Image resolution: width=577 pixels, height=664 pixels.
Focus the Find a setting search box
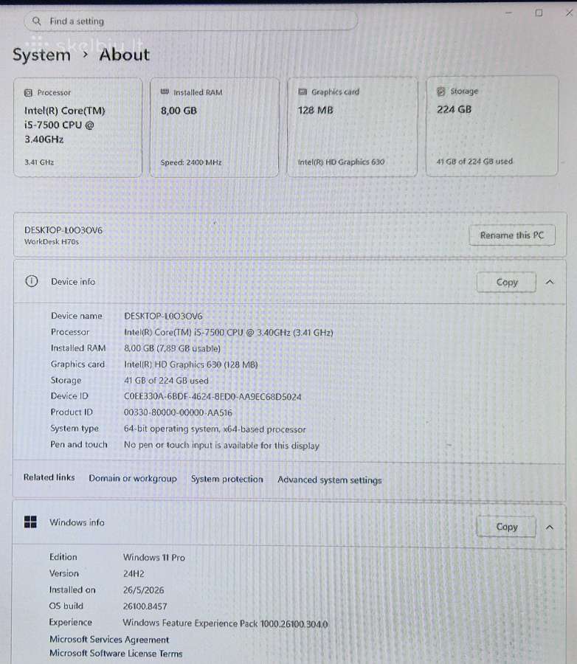(190, 21)
